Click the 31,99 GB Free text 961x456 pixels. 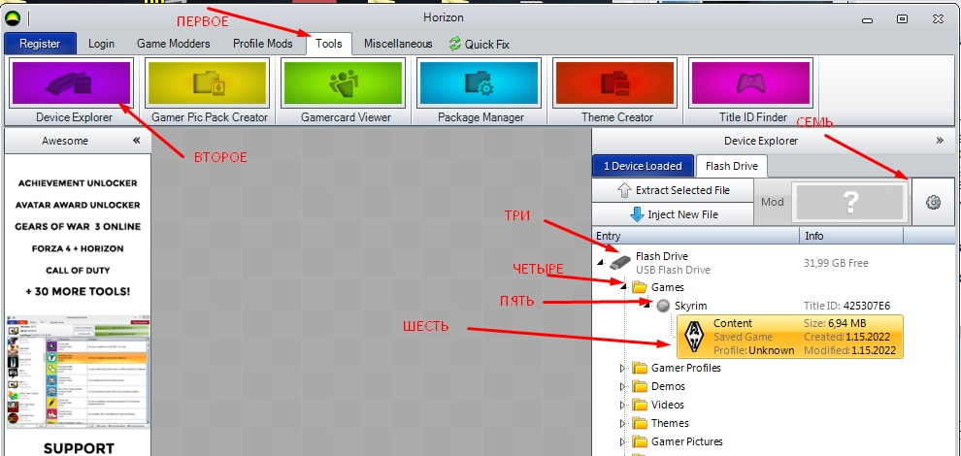[x=836, y=263]
